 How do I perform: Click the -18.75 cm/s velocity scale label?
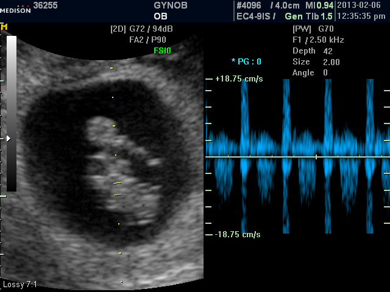(238, 234)
